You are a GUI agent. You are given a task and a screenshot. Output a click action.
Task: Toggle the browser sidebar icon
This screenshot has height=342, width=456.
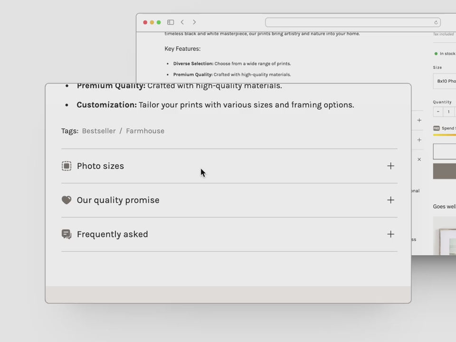171,22
